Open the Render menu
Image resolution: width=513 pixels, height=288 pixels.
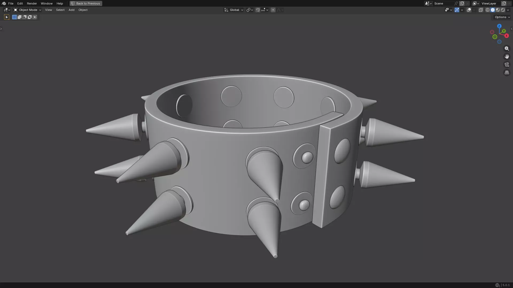point(32,3)
